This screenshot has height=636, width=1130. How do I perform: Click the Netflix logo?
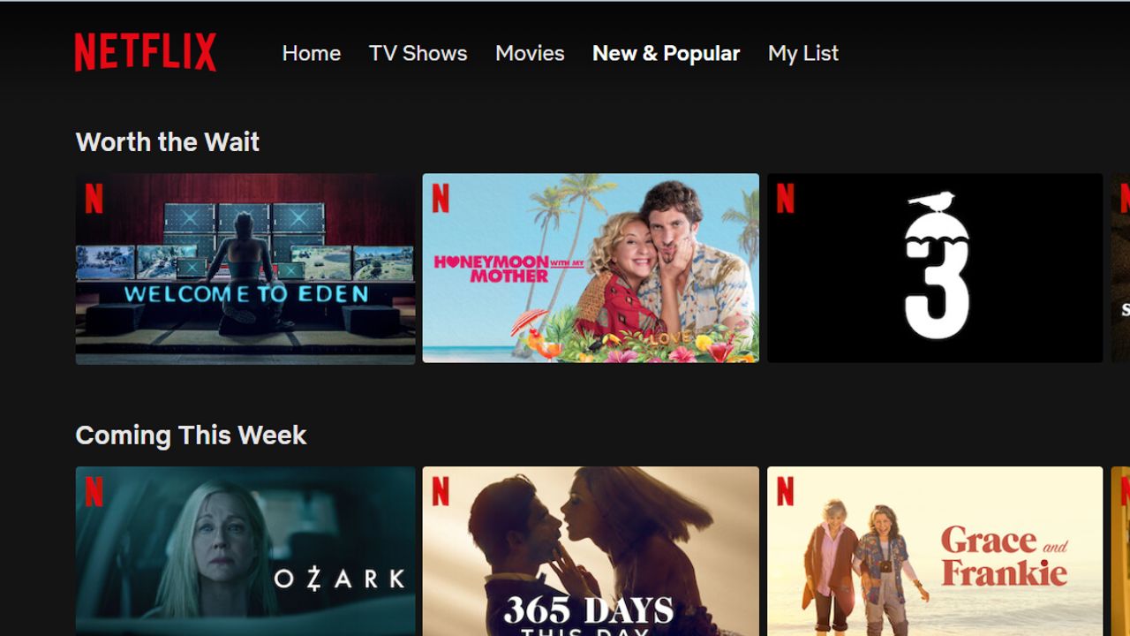[x=146, y=52]
